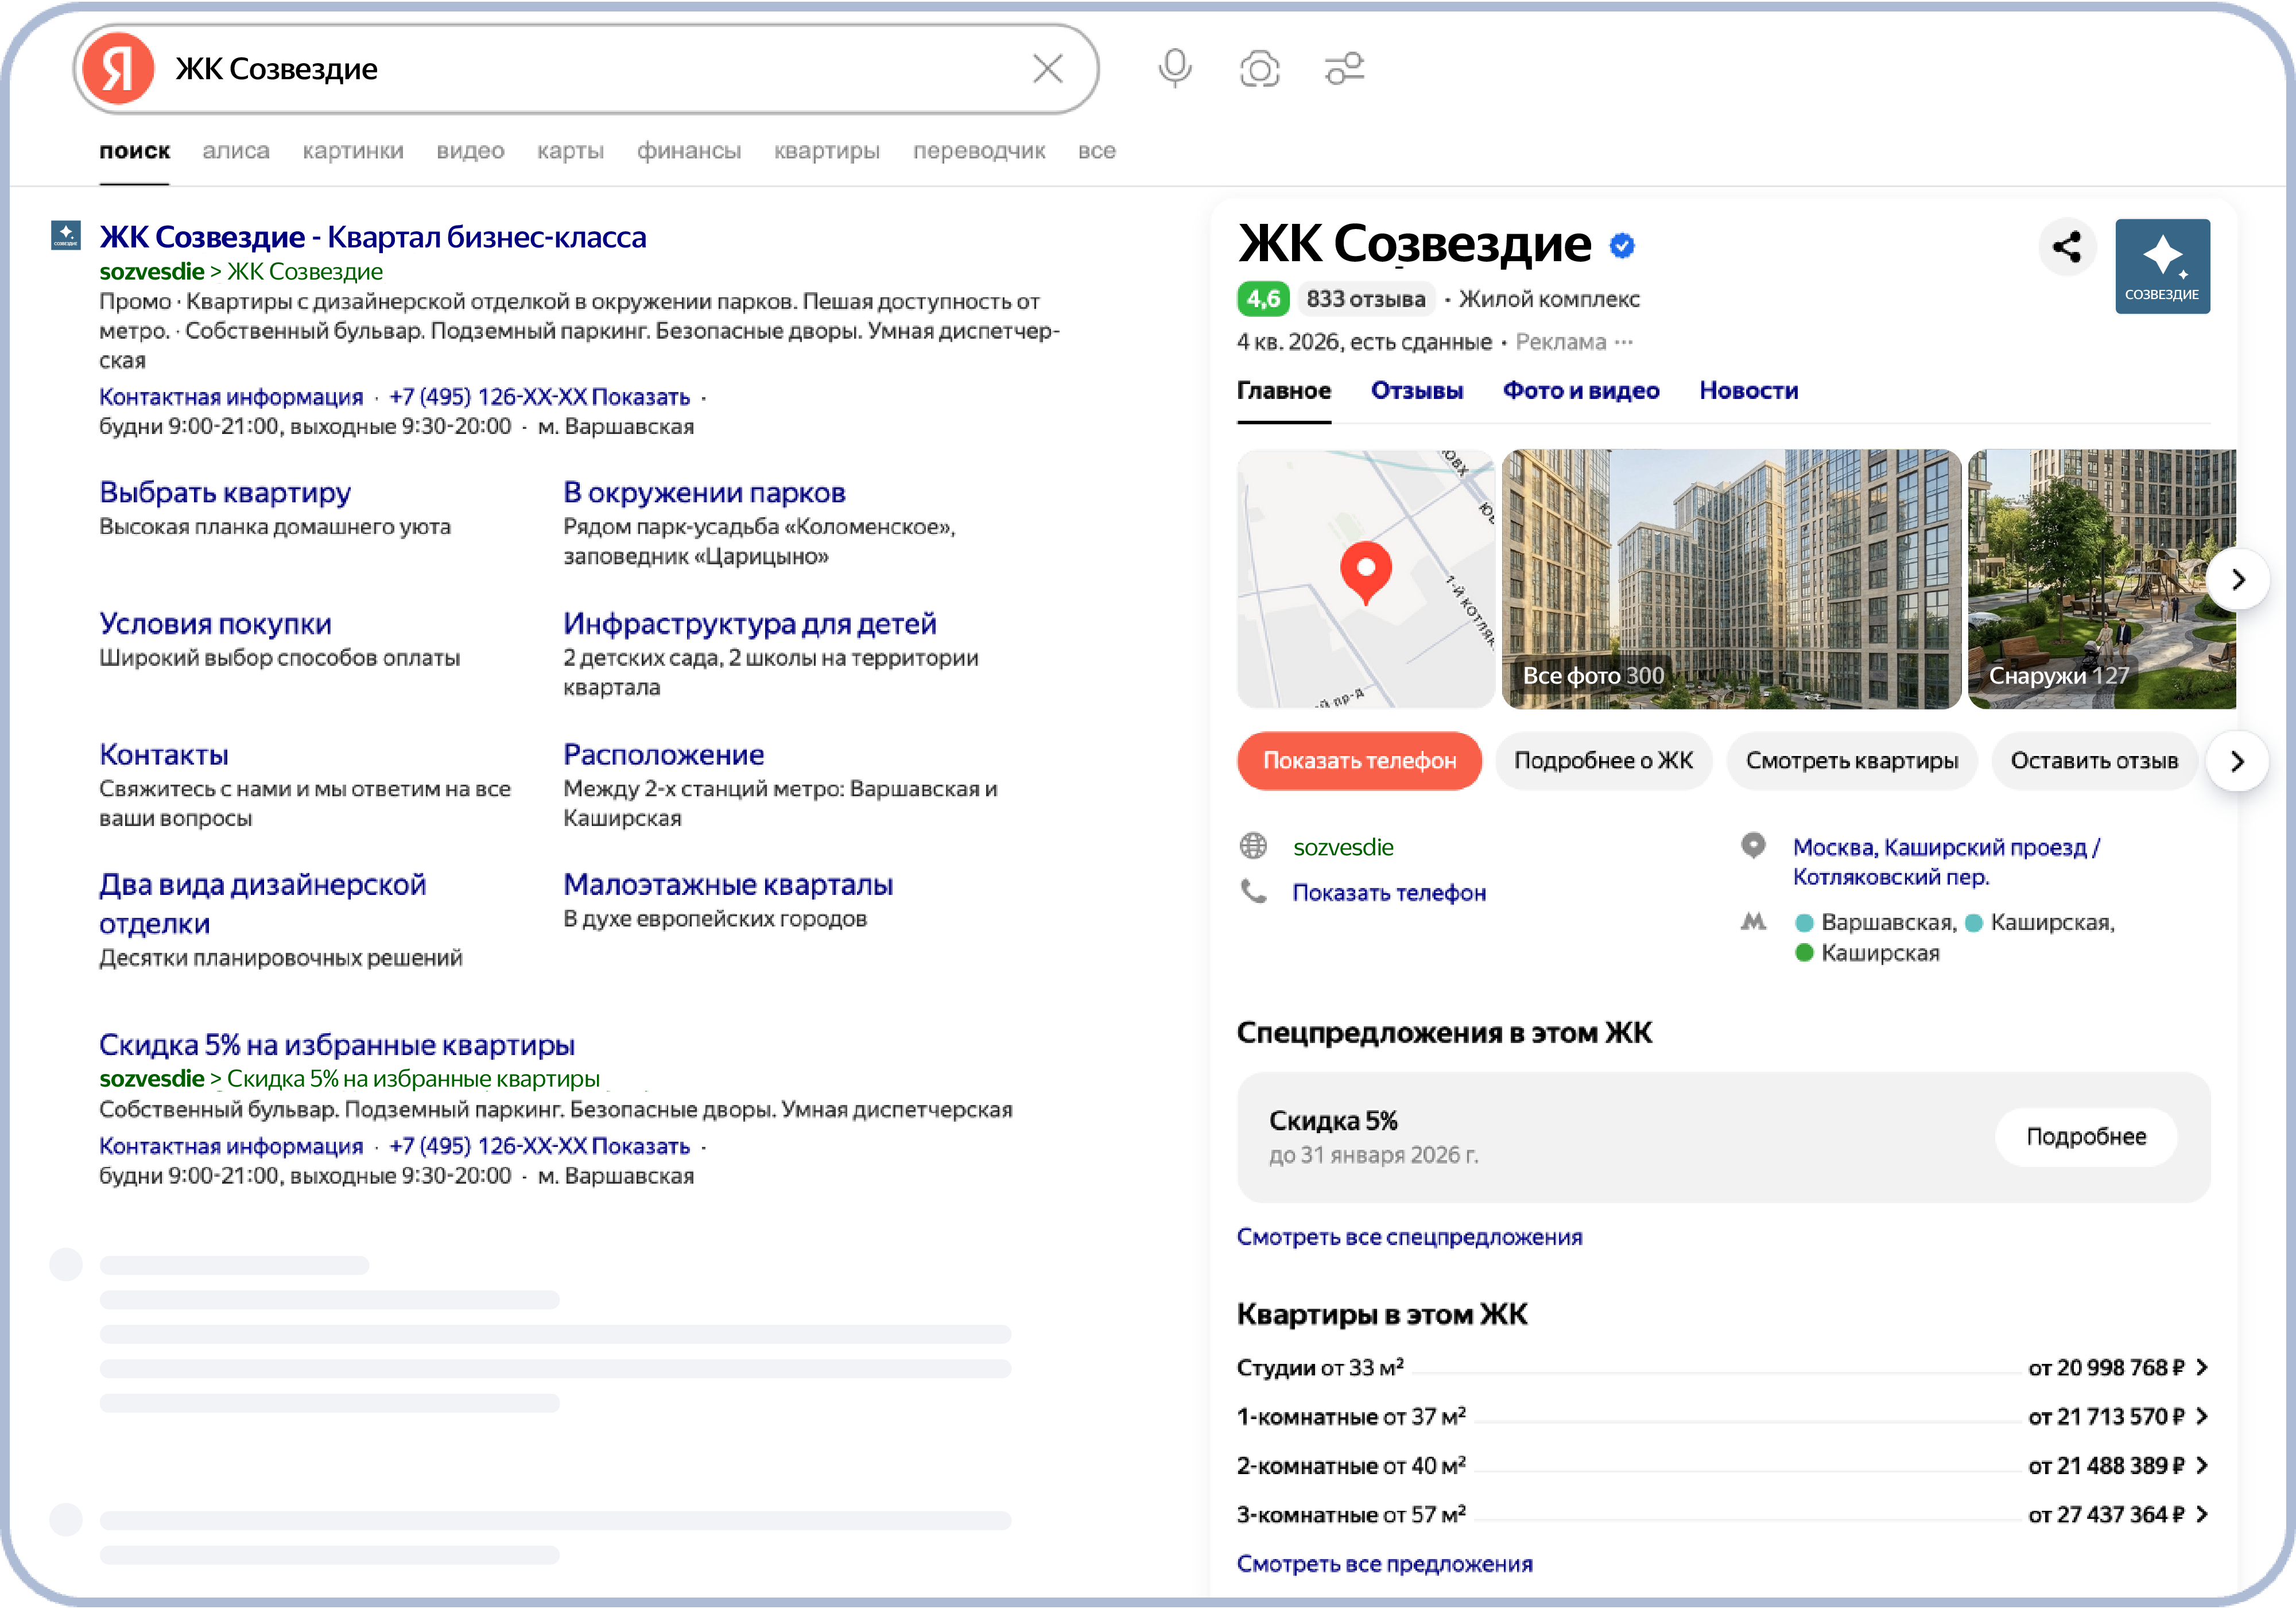
Task: Open the все services tab
Action: tap(1097, 151)
